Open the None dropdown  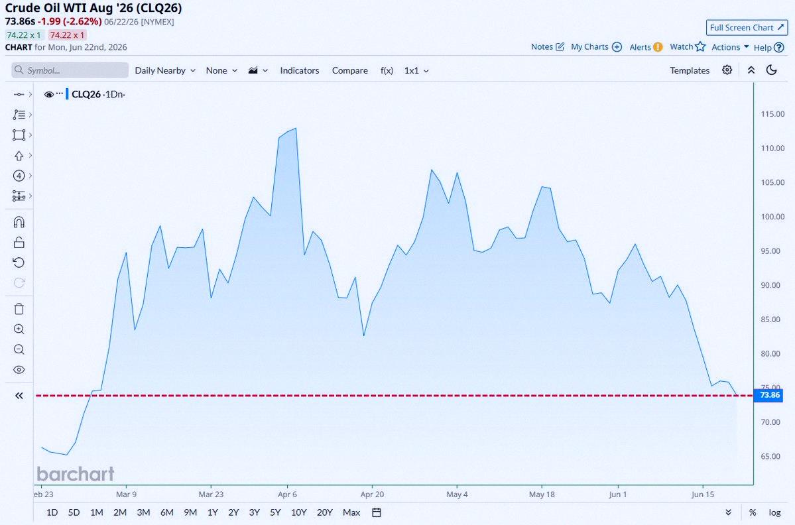(x=221, y=70)
